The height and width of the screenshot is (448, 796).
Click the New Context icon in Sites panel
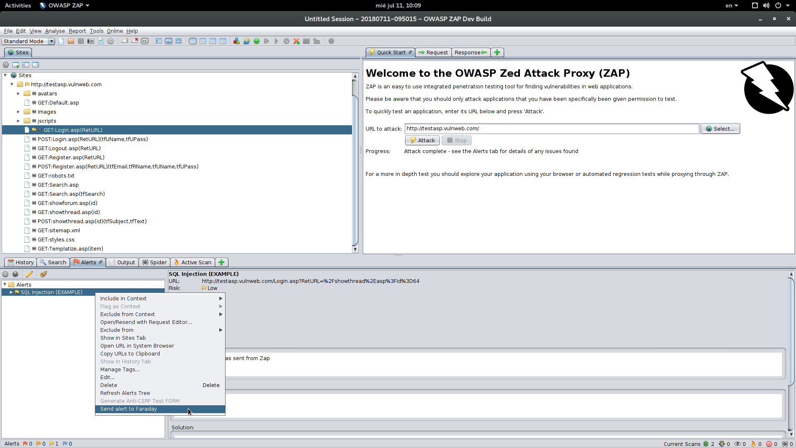point(16,65)
